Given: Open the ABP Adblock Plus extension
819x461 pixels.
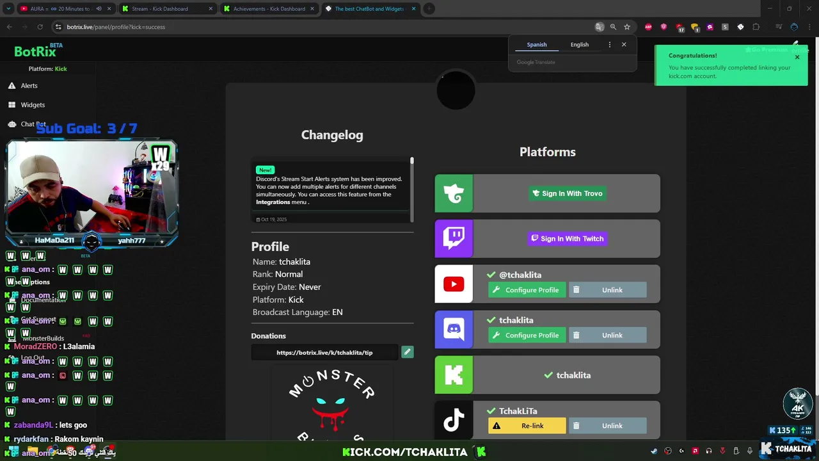Looking at the screenshot, I should tap(648, 27).
